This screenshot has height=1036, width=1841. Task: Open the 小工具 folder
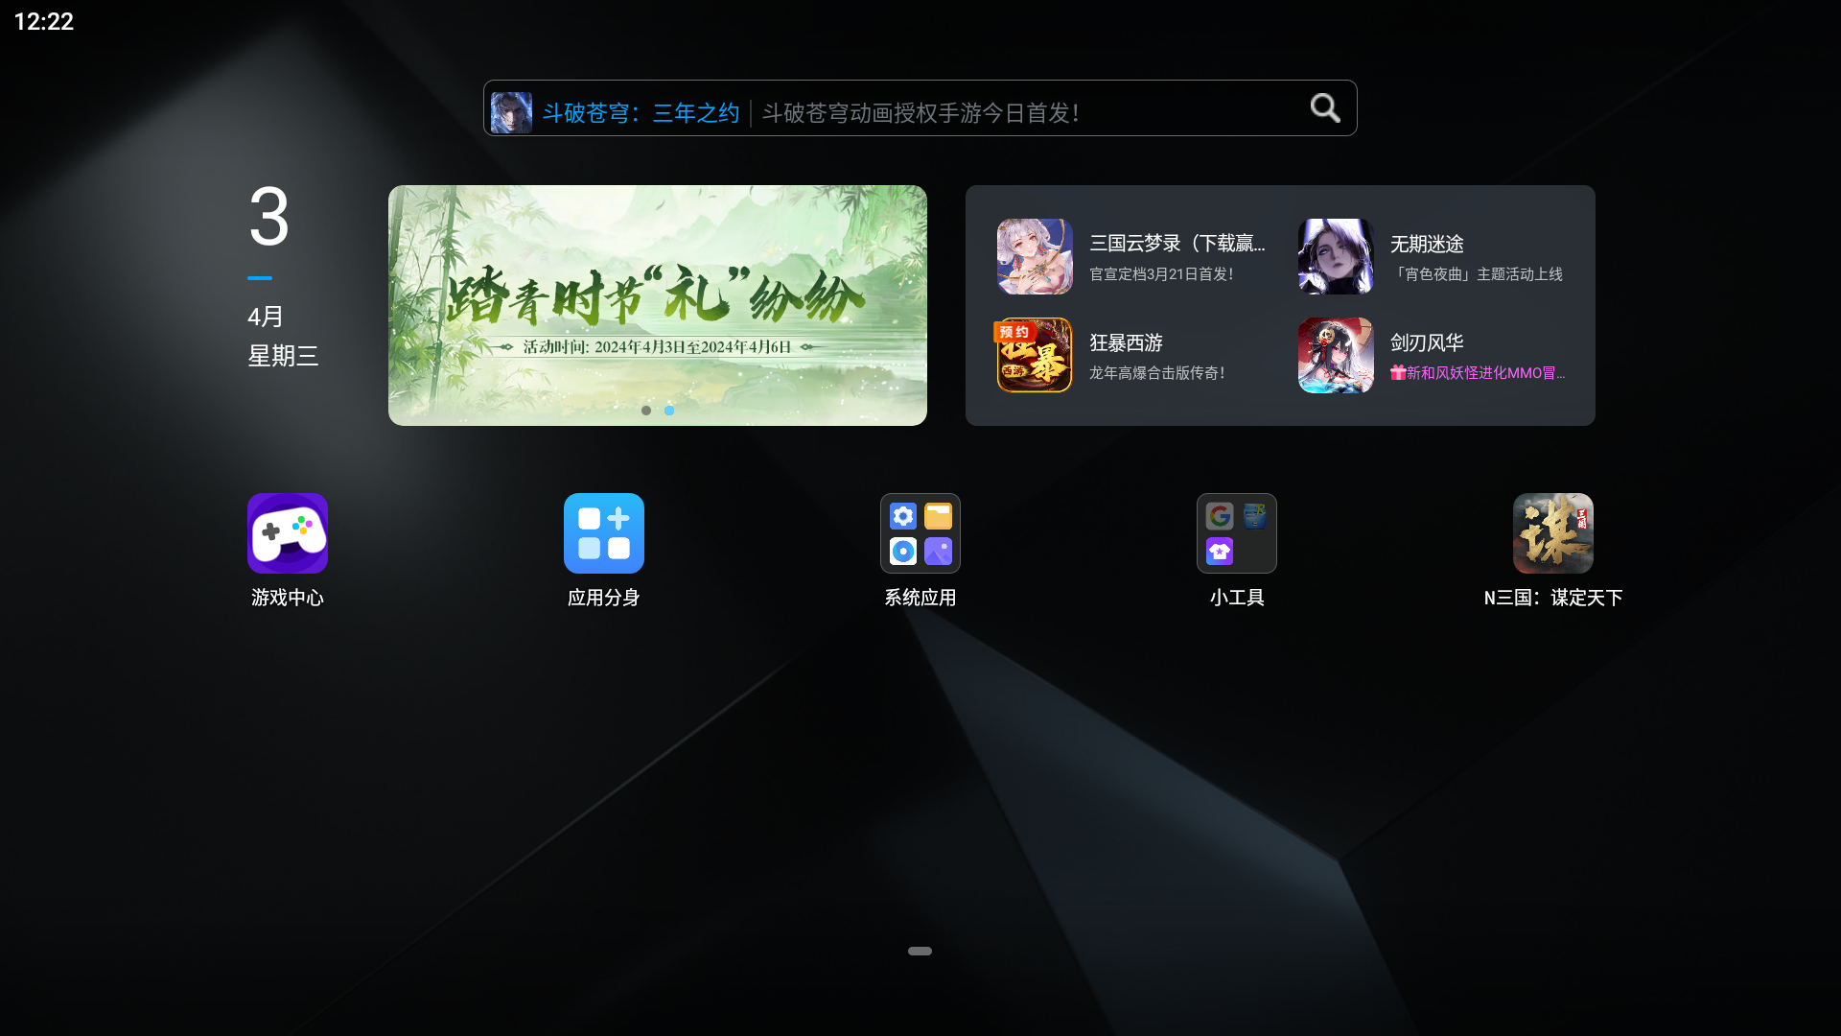(1237, 533)
